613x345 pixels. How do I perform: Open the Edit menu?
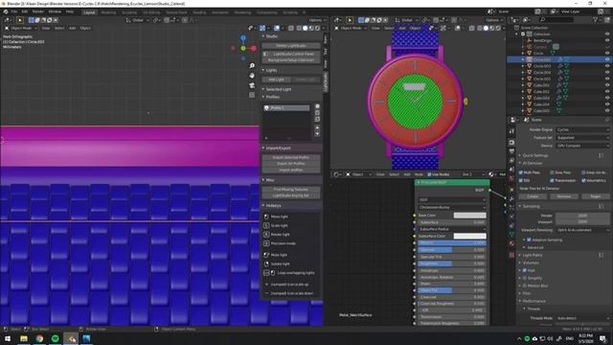pyautogui.click(x=25, y=11)
